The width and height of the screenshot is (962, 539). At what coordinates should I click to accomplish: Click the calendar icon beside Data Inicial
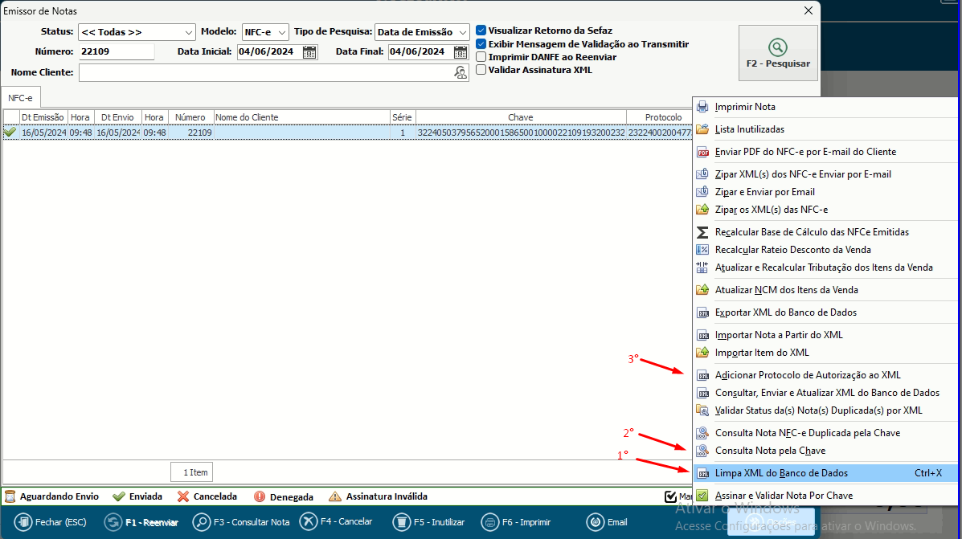click(x=309, y=52)
